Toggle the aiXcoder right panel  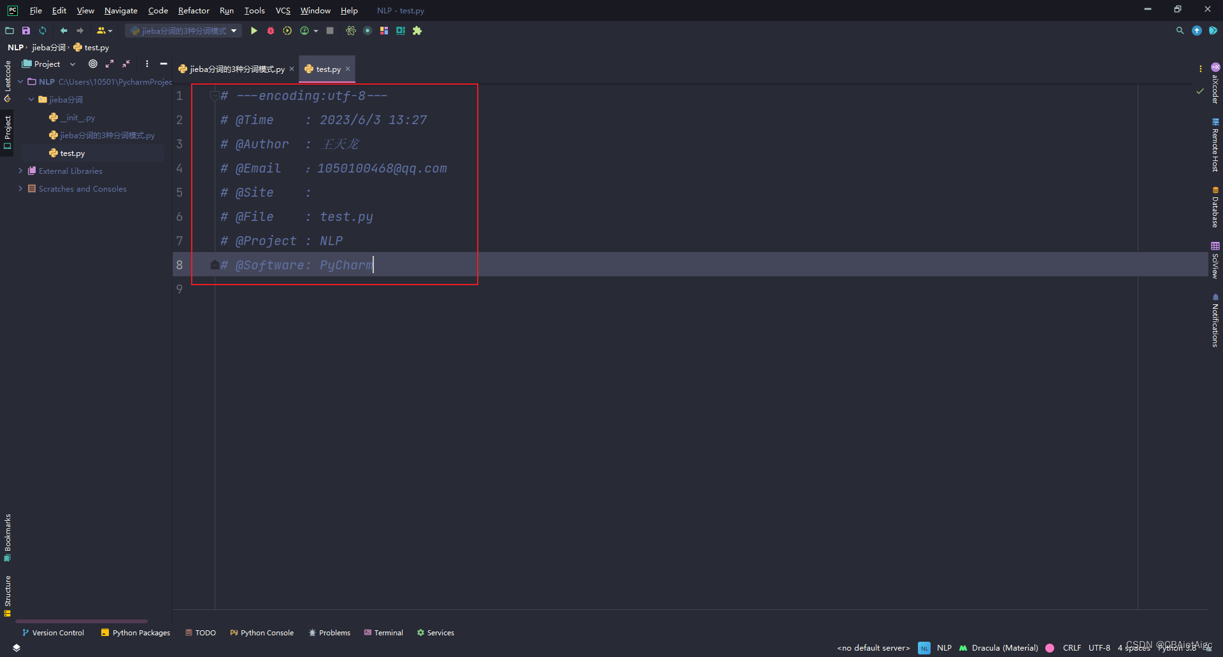coord(1215,83)
